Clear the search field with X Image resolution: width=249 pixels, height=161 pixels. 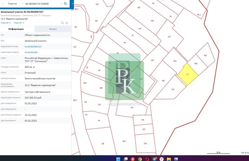[61, 4]
